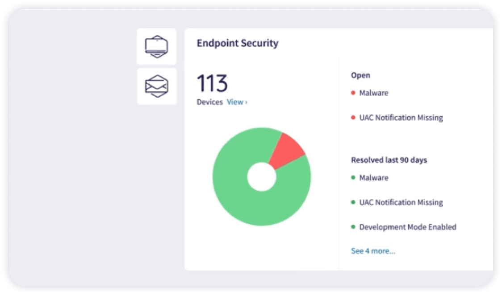The height and width of the screenshot is (295, 502).
Task: Click the green dot beside resolved Malware
Action: [x=353, y=178]
